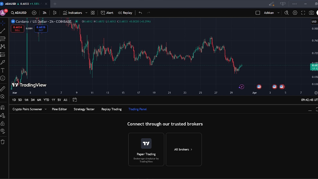
Task: Open the Crypto Pairs Screener tab
Action: [x=27, y=109]
